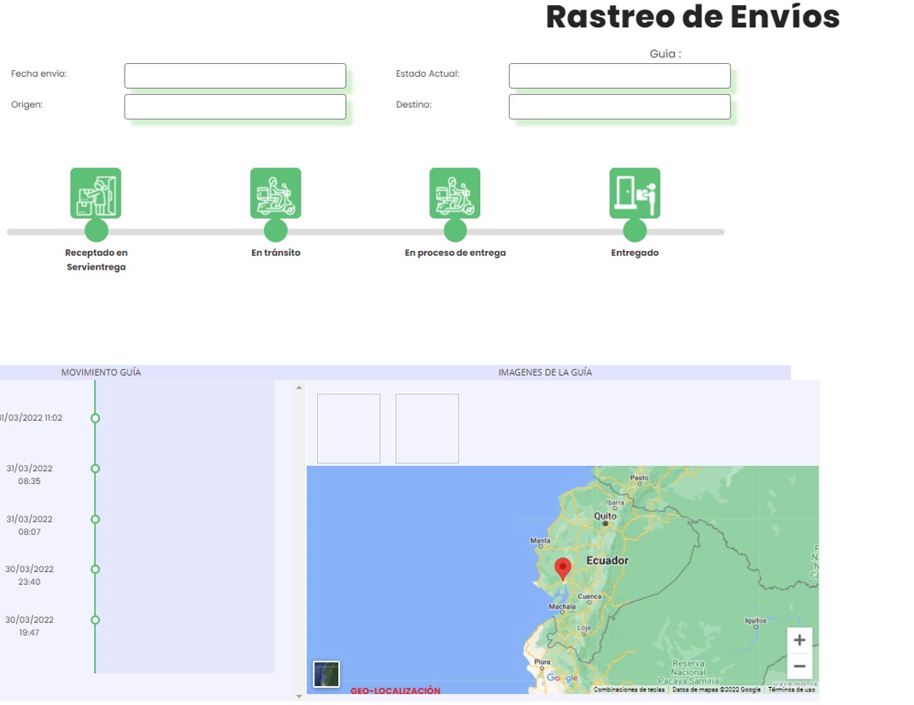Click the Estado Actual input field
Viewport: 914px width, 705px height.
click(x=619, y=76)
